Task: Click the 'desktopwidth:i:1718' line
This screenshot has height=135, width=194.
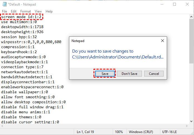Action: coord(22,27)
